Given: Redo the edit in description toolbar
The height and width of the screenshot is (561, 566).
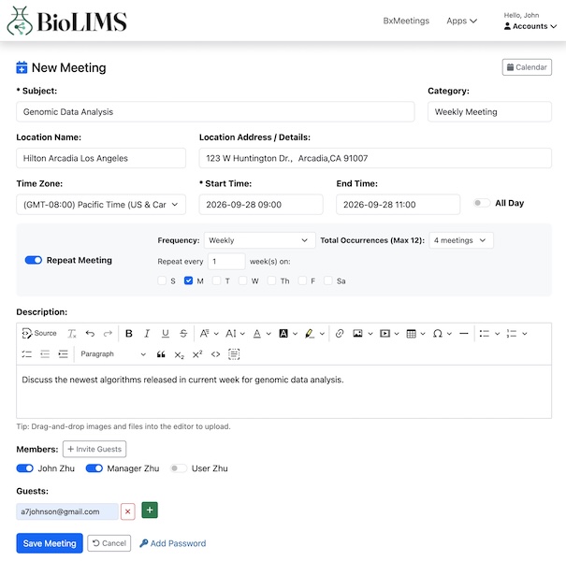Looking at the screenshot, I should [x=108, y=334].
